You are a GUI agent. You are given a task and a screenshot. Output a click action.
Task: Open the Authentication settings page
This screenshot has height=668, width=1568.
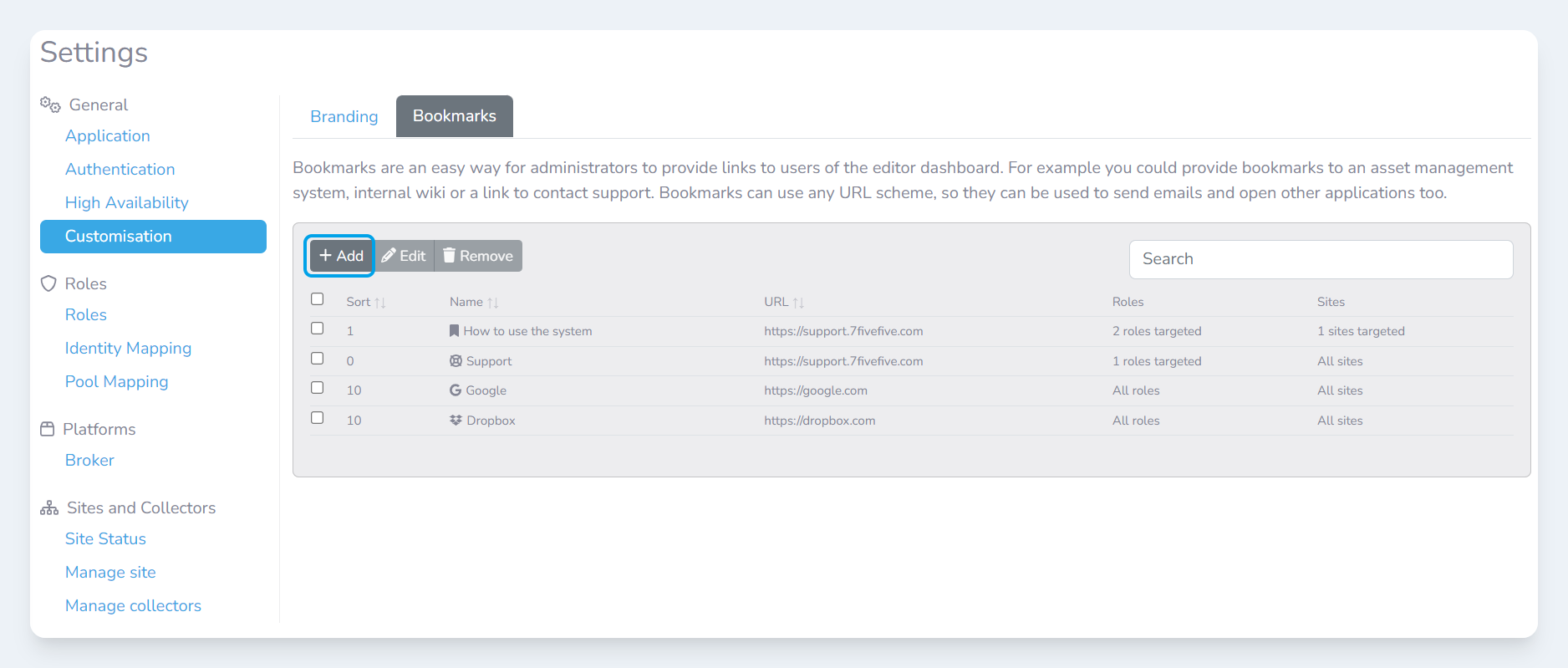click(x=120, y=169)
